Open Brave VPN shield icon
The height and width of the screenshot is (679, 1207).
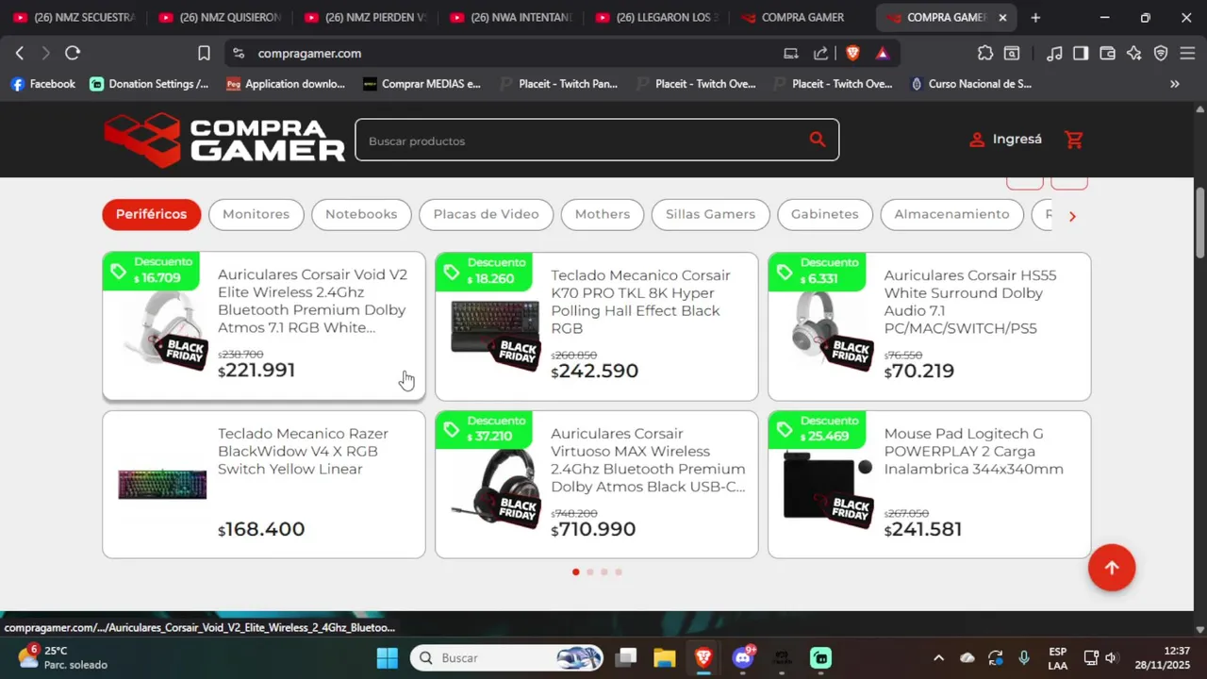pos(1161,54)
